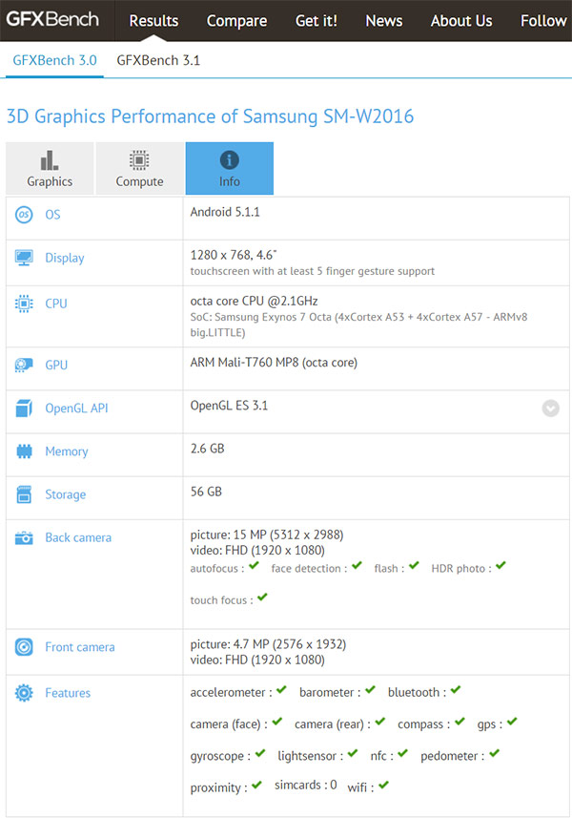Switch to GFXBench 3.1 tab
Screen dimensions: 572x818
click(x=158, y=60)
